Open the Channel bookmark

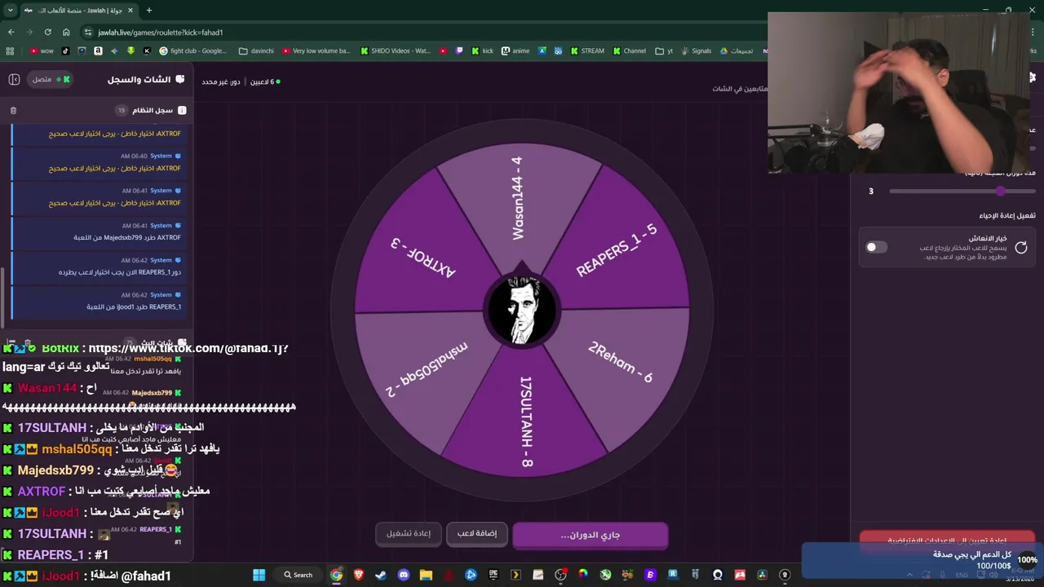(x=629, y=51)
